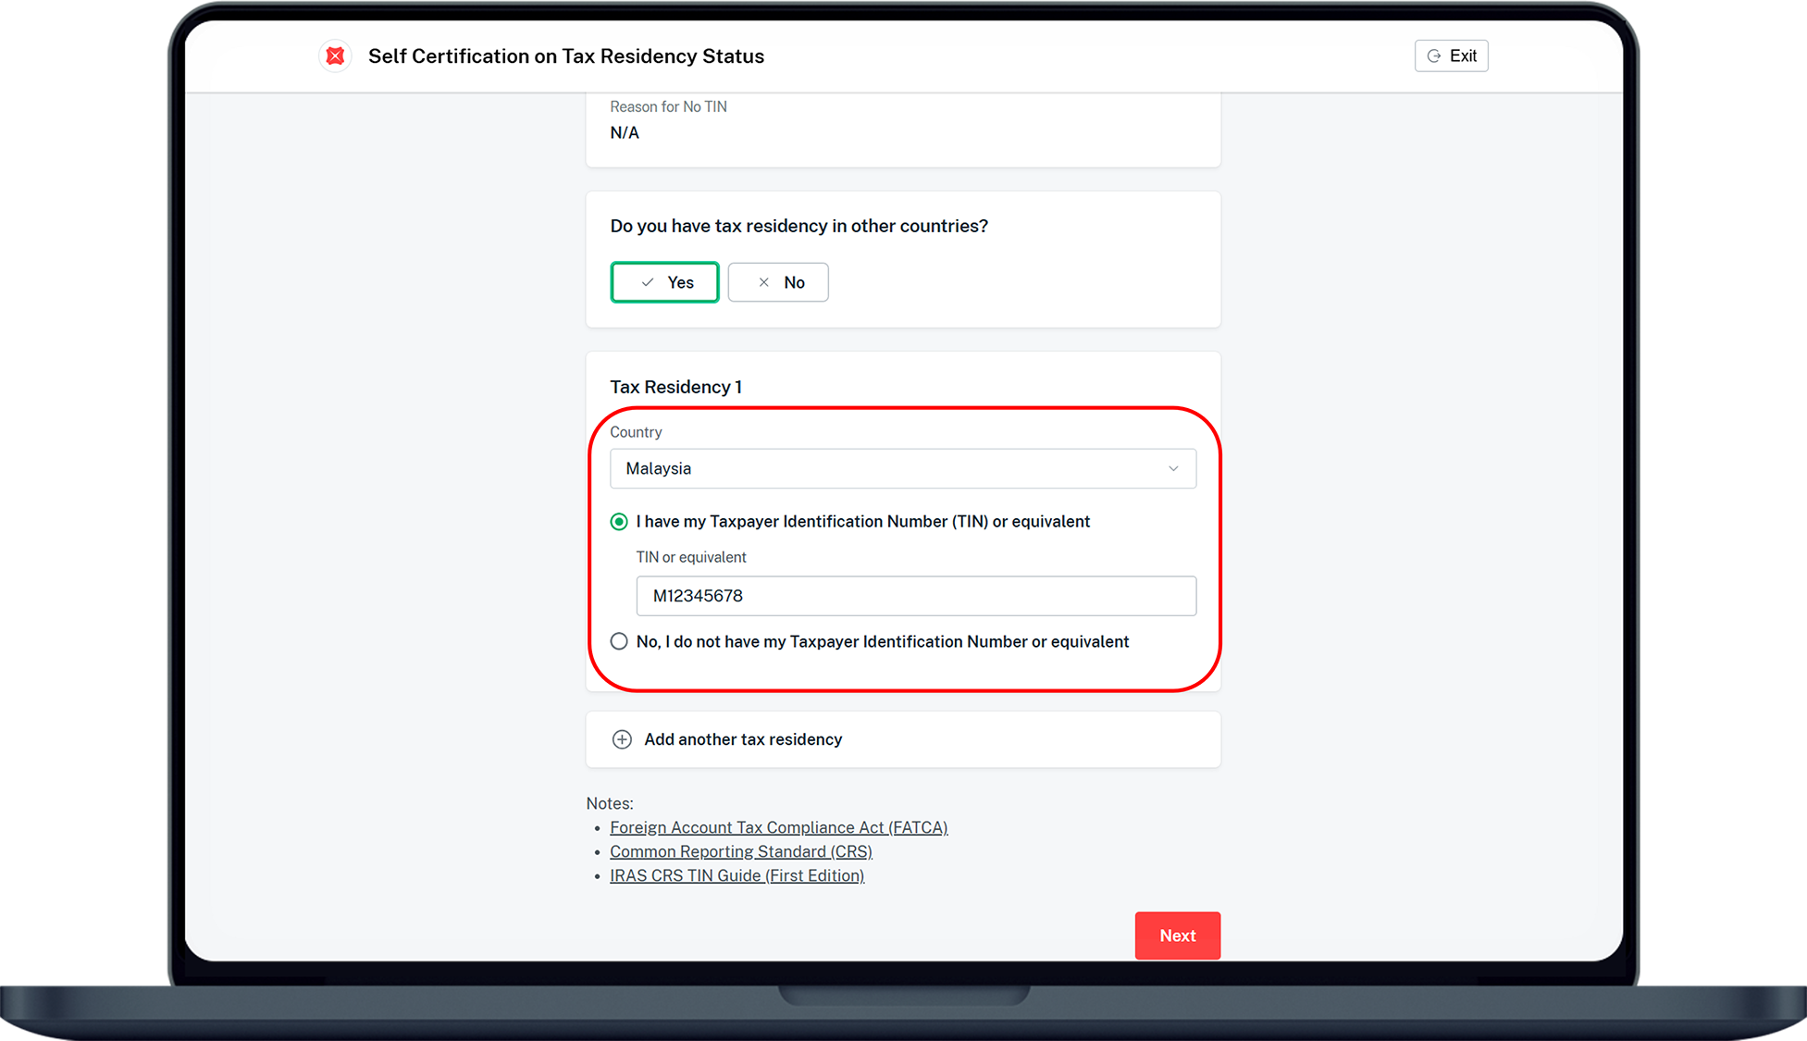
Task: Open Foreign Account Tax Compliance Act link
Action: pyautogui.click(x=778, y=828)
